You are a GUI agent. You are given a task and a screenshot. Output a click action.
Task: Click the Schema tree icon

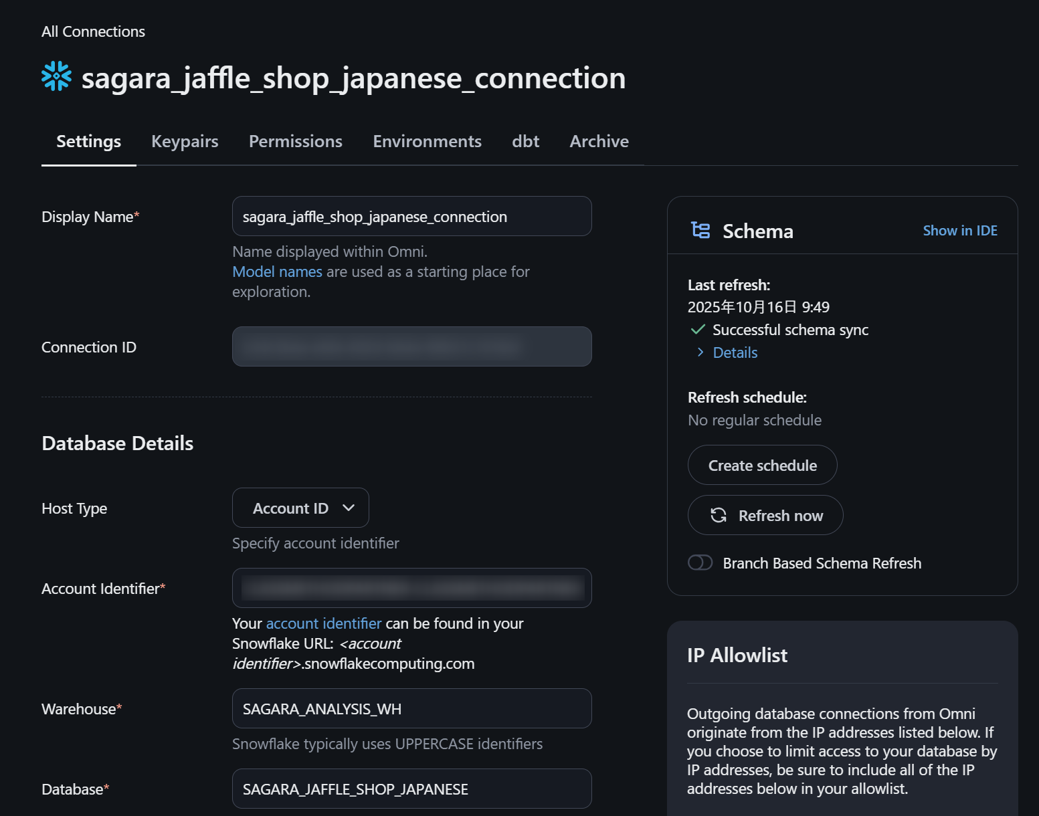coord(700,230)
